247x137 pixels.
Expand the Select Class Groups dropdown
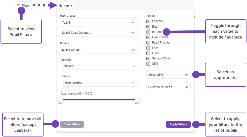coord(99,33)
